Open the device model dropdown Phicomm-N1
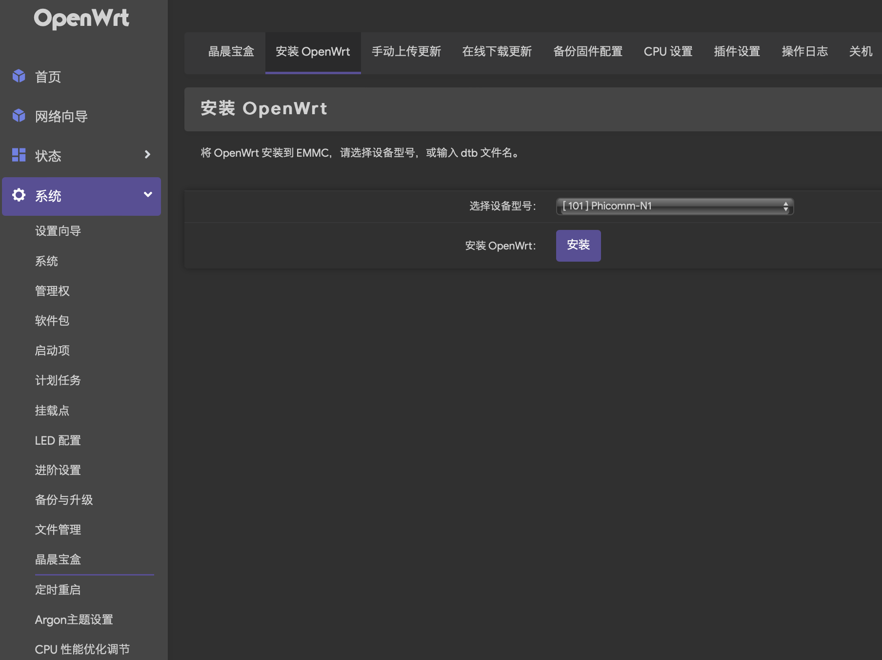Screen dimensions: 882x660 [x=675, y=206]
